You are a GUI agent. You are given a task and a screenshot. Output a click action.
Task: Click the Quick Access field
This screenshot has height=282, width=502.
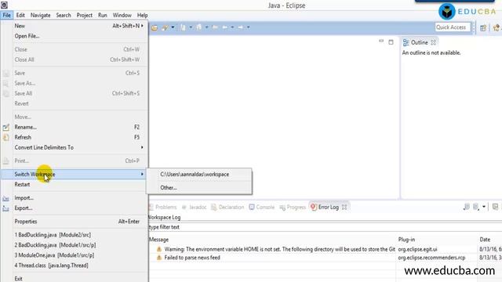[453, 27]
